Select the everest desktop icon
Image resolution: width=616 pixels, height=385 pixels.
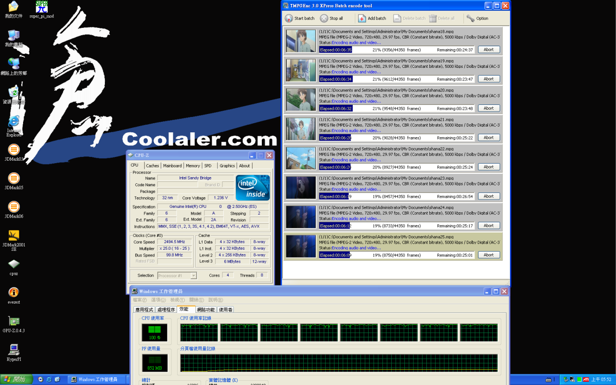pos(14,295)
